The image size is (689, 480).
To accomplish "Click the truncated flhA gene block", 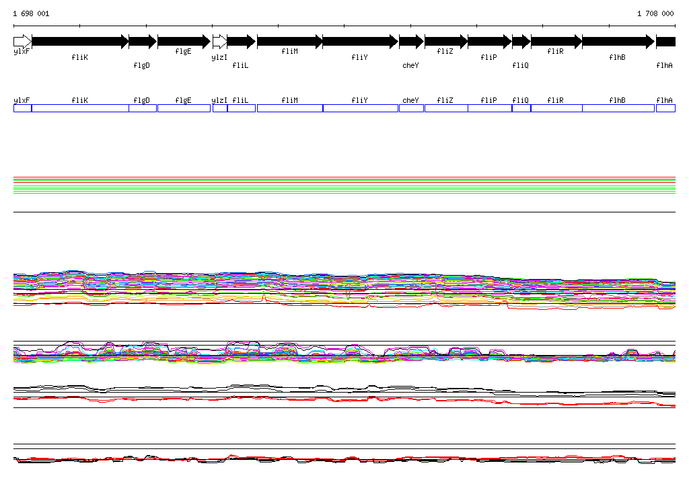I will point(665,42).
